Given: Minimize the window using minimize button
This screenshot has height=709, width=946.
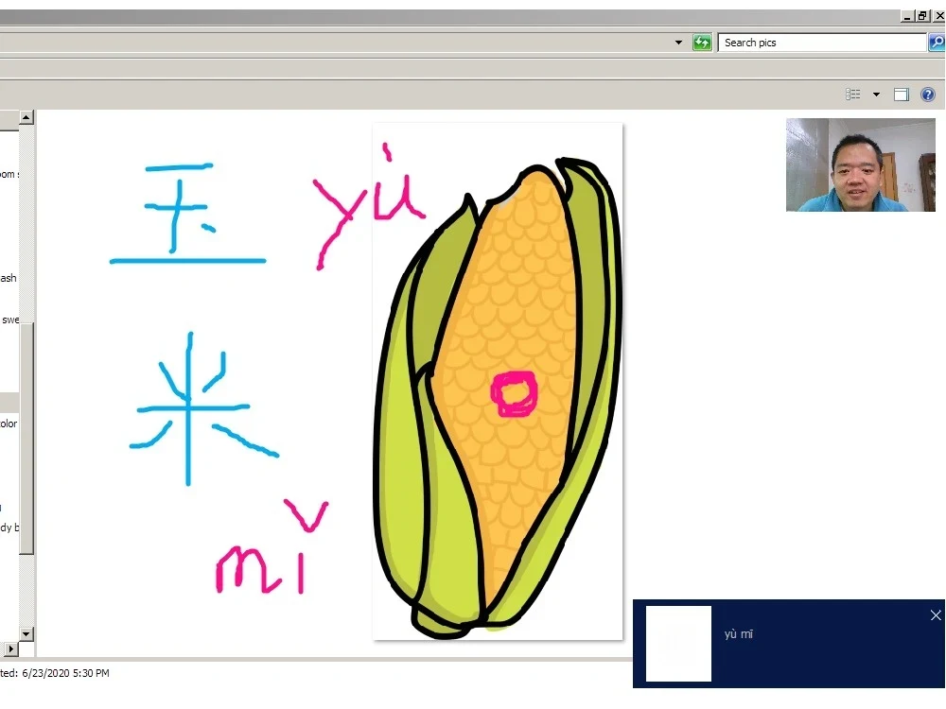Looking at the screenshot, I should 907,16.
